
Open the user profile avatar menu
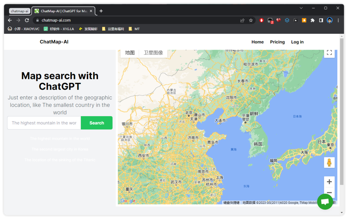click(x=329, y=20)
